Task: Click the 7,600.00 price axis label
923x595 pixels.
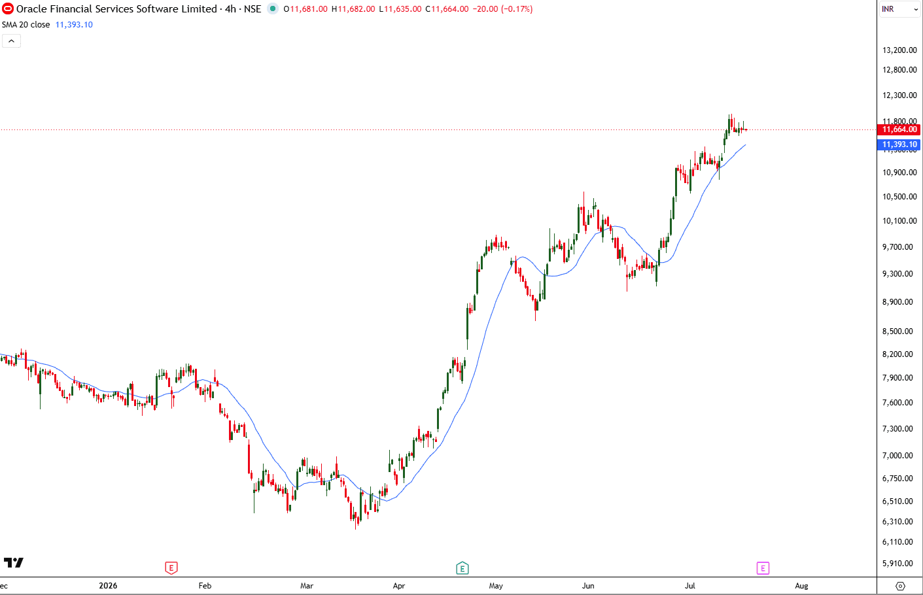Action: click(x=897, y=403)
